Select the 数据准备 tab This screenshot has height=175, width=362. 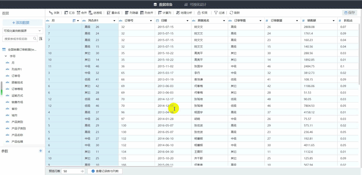pos(163,4)
